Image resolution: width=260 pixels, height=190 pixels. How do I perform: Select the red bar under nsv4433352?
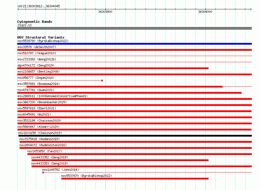pyautogui.click(x=120, y=160)
